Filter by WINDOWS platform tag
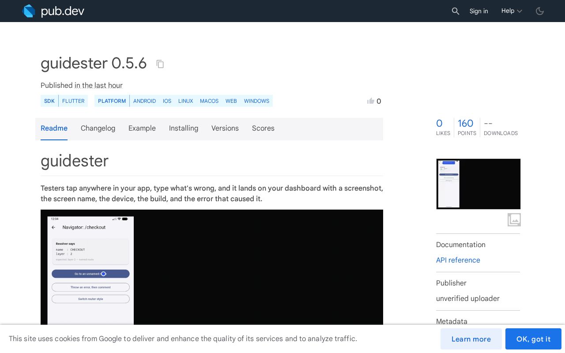The width and height of the screenshot is (565, 353). tap(256, 101)
